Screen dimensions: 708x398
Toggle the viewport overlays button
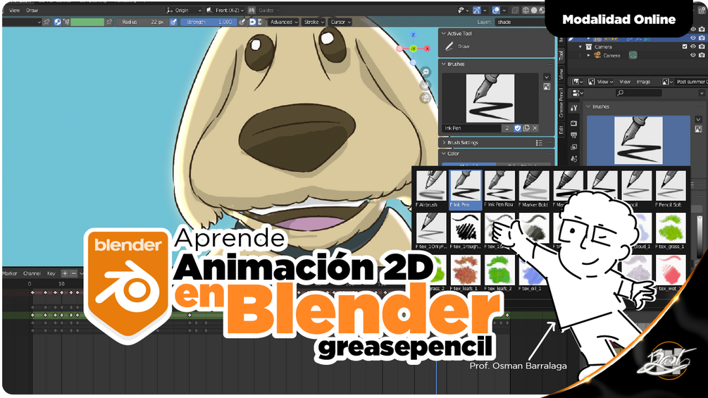[496, 10]
